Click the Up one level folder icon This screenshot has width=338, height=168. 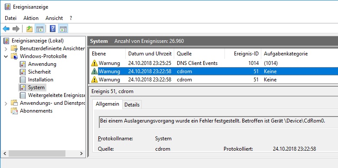[29, 29]
